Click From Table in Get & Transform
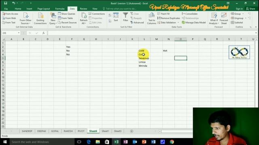259x145 pixels. [66, 18]
